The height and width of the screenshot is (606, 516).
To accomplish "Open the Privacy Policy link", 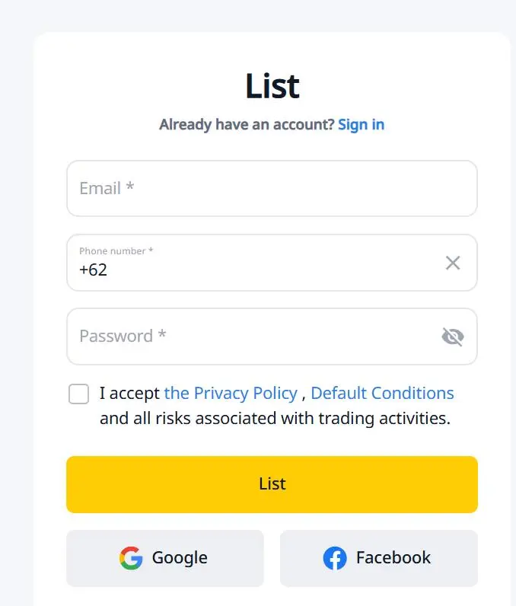I will pyautogui.click(x=231, y=393).
